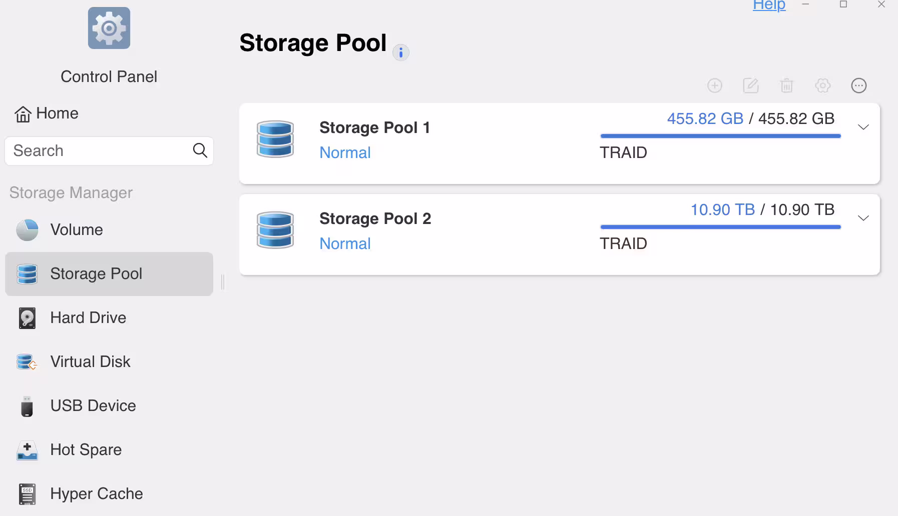Viewport: 898px width, 516px height.
Task: Open the more options ellipsis icon
Action: pos(858,85)
